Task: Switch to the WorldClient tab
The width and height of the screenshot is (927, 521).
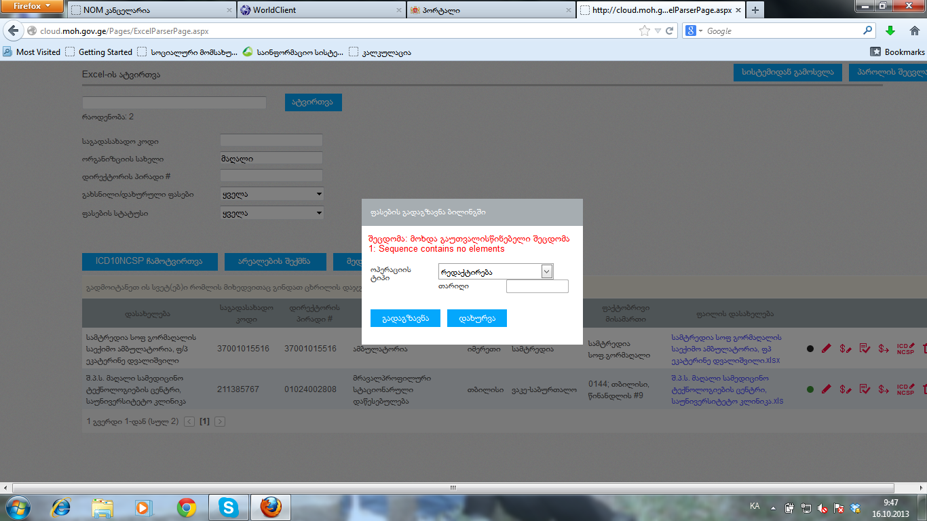Action: tap(319, 10)
